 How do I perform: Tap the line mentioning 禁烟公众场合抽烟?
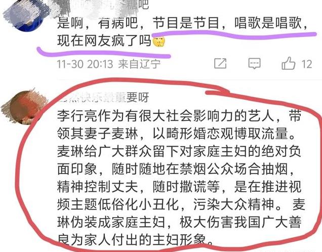[175, 169]
